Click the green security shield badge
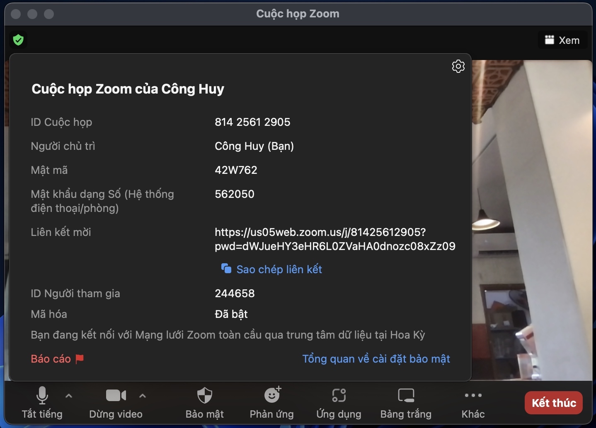 pyautogui.click(x=18, y=40)
